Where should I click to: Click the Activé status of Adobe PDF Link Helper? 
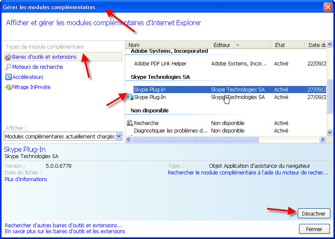[281, 64]
